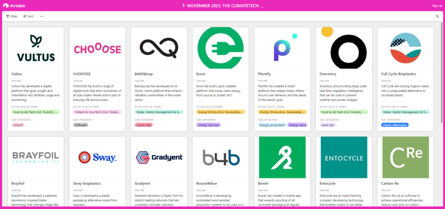Open the b4b logo thumbnail
Viewport: 445px width, 209px height.
tap(220, 157)
